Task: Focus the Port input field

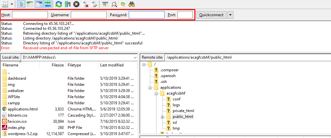Action: (x=185, y=15)
